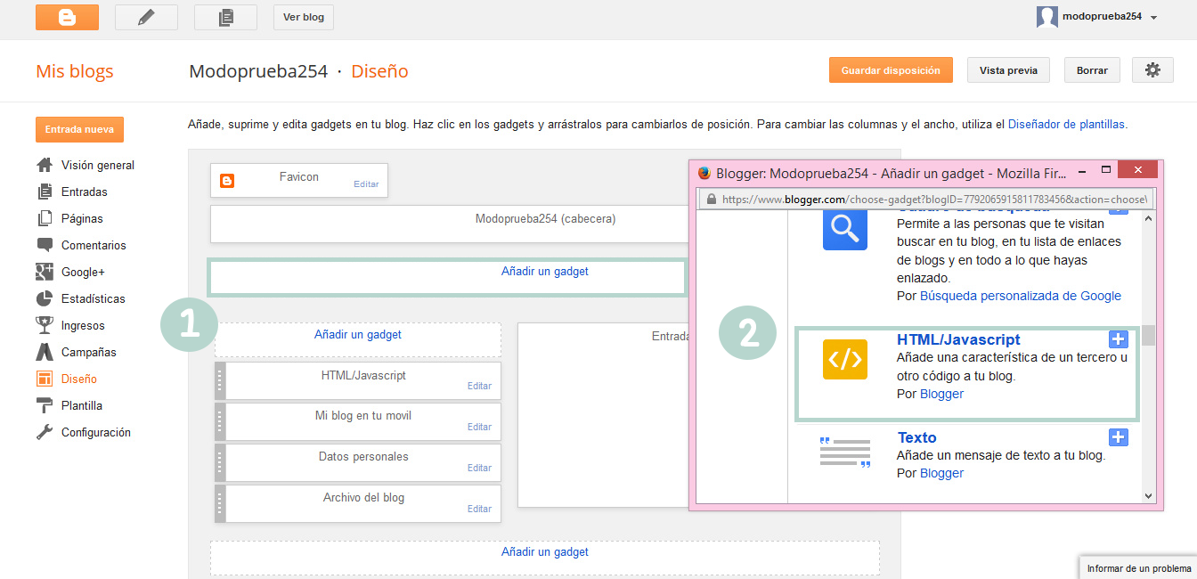This screenshot has height=579, width=1197.
Task: Click the Texto gadget title
Action: pyautogui.click(x=916, y=437)
